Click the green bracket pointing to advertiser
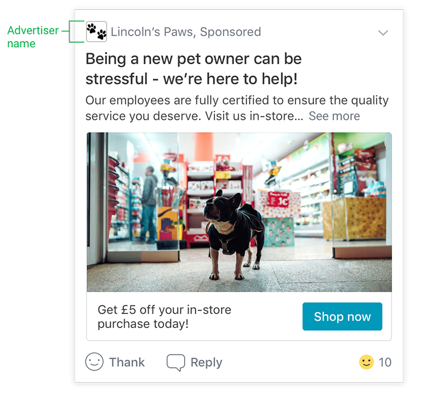Viewport: 421px width, 409px height. tap(77, 31)
